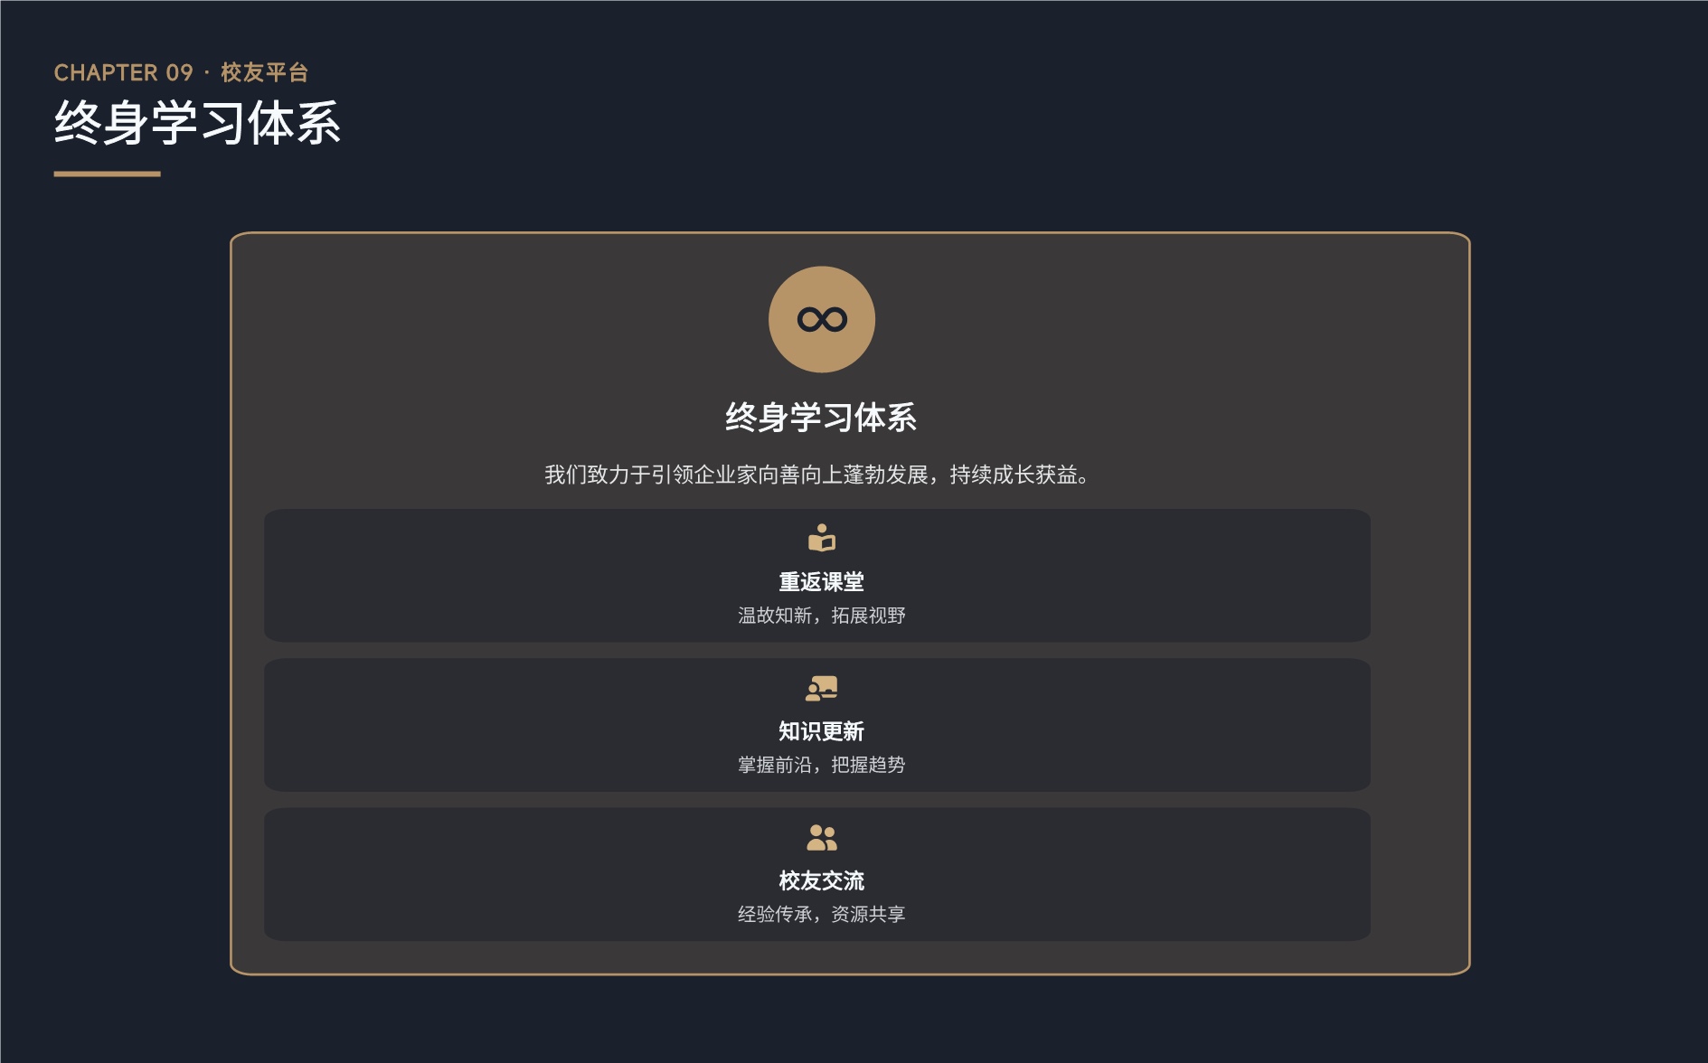
Task: Click the 重返课堂 title
Action: click(x=821, y=582)
